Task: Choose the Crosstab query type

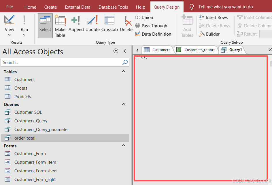Action: (x=109, y=24)
